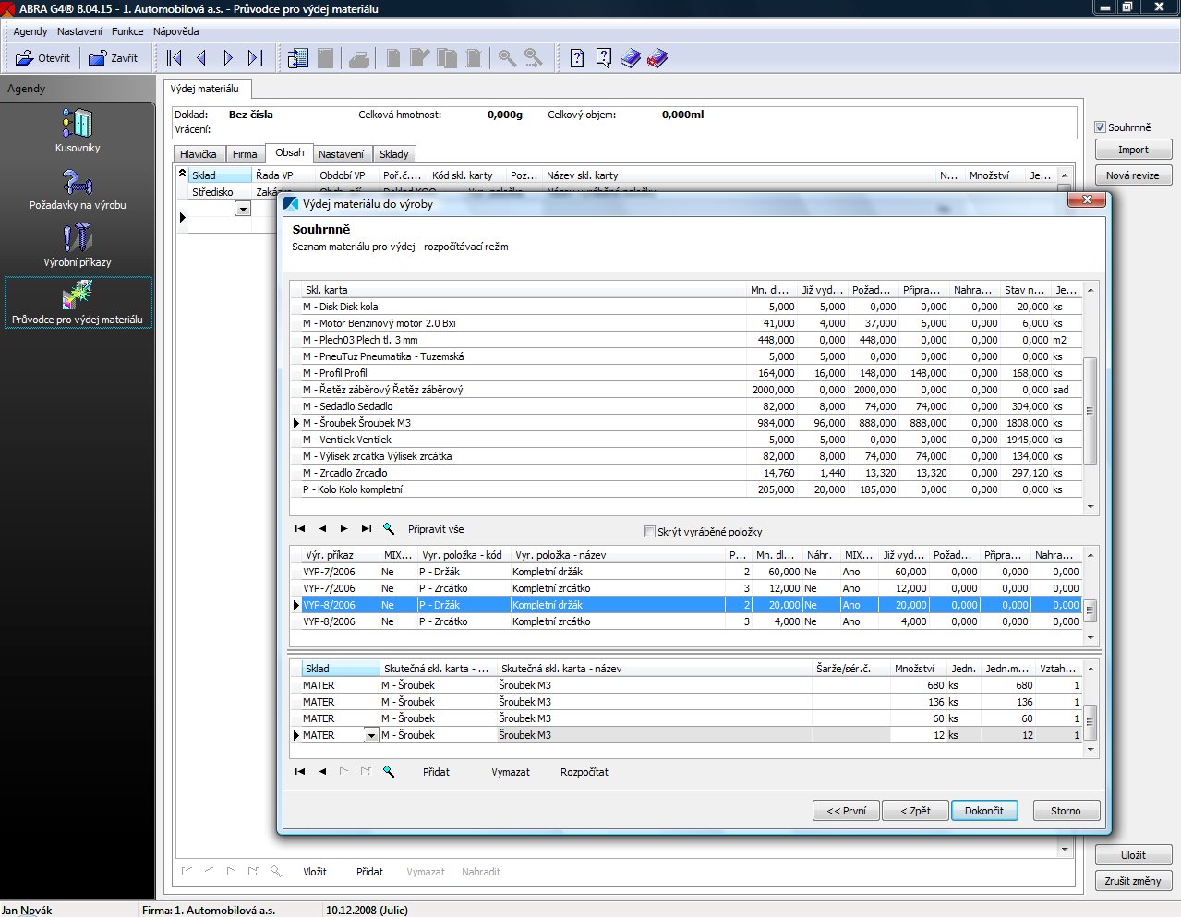Click the help question-mark page icon
The height and width of the screenshot is (917, 1181).
point(577,58)
